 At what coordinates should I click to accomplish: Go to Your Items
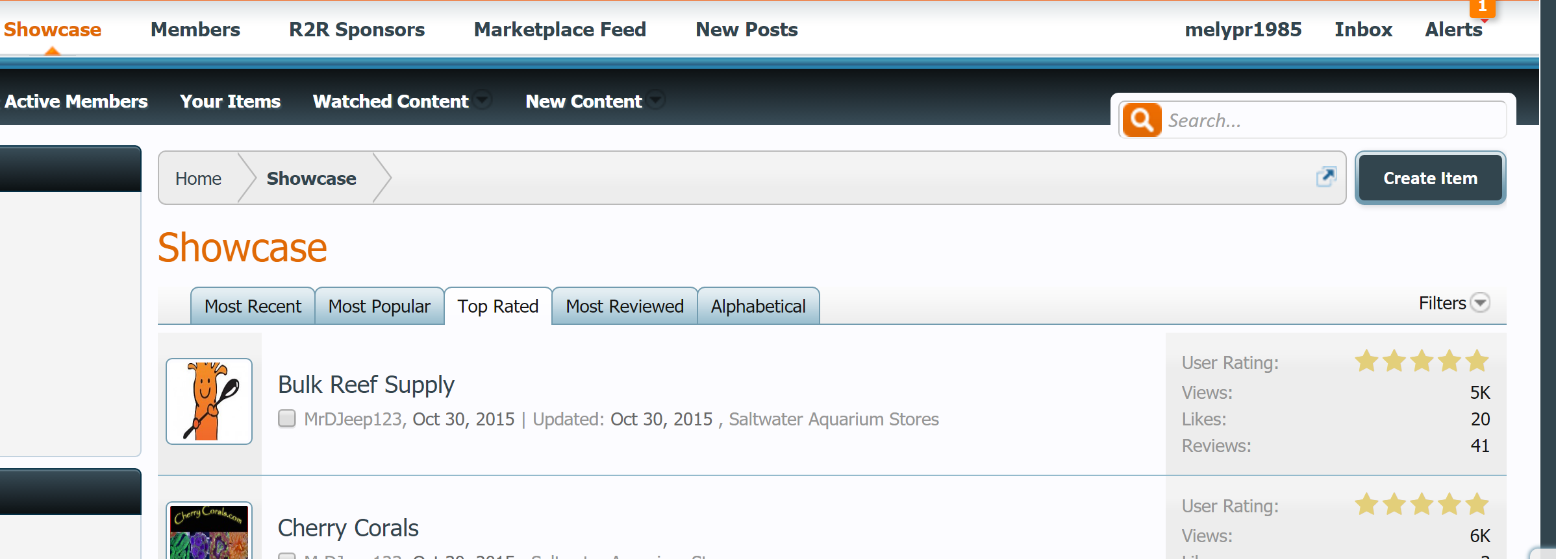(230, 101)
